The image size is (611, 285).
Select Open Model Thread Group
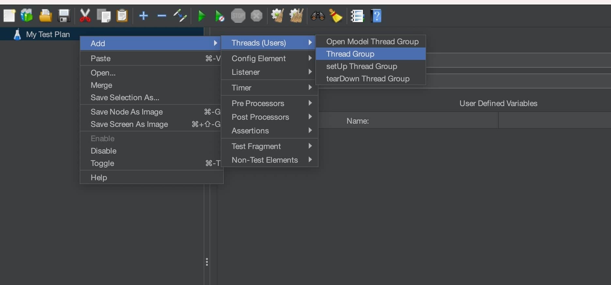(371, 42)
